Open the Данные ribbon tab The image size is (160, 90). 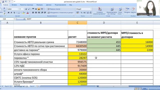[49, 5]
